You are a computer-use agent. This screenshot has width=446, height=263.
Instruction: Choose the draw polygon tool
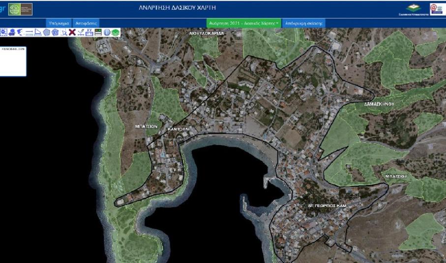46,32
